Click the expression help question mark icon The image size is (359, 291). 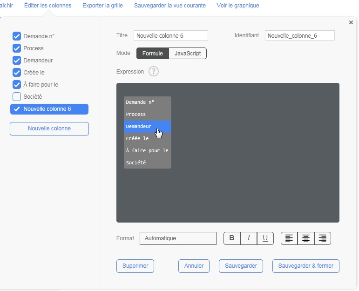pos(154,72)
